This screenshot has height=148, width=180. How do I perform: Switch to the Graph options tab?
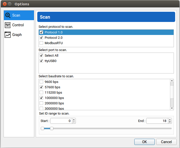coord(17,35)
